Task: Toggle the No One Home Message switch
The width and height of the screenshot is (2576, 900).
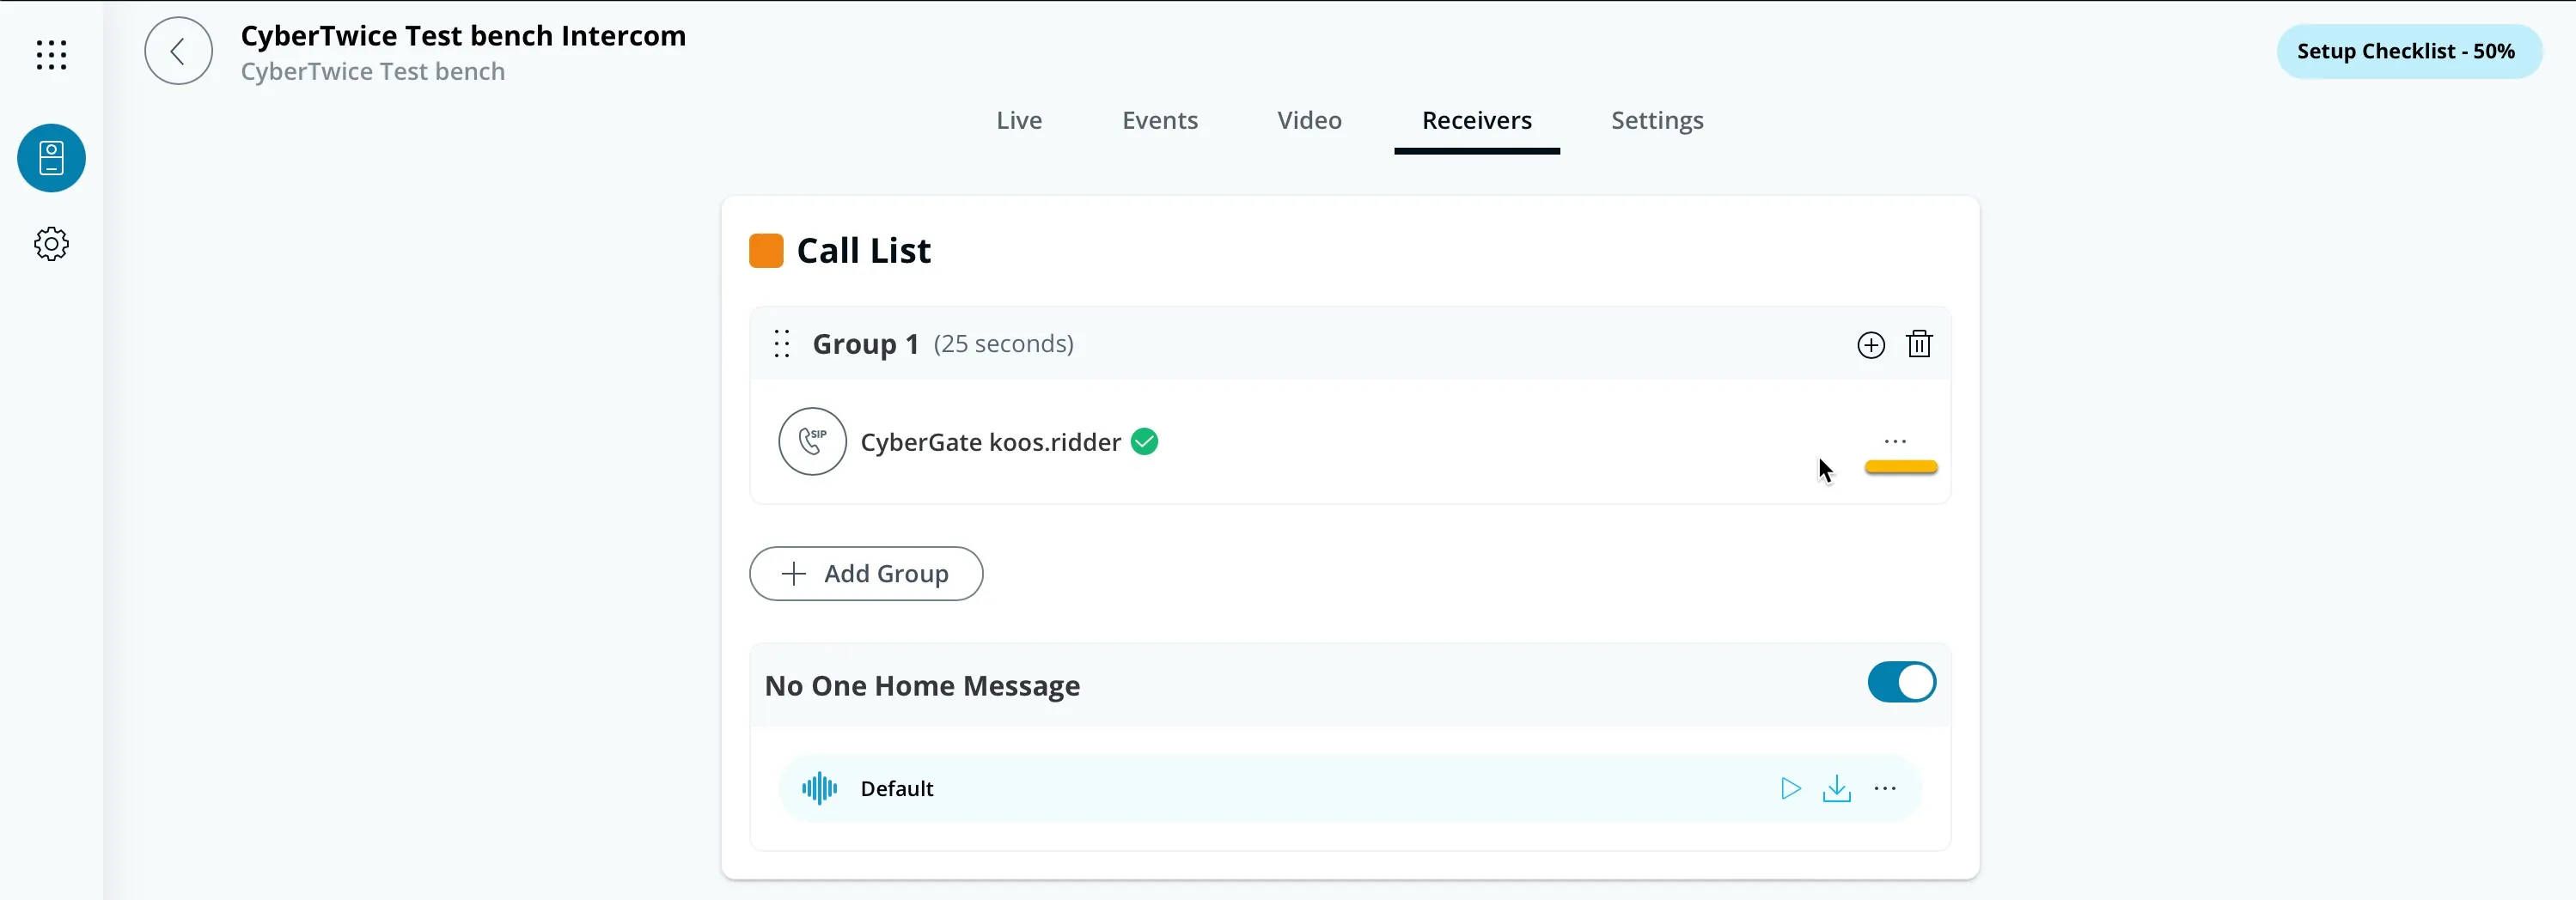Action: [1901, 682]
